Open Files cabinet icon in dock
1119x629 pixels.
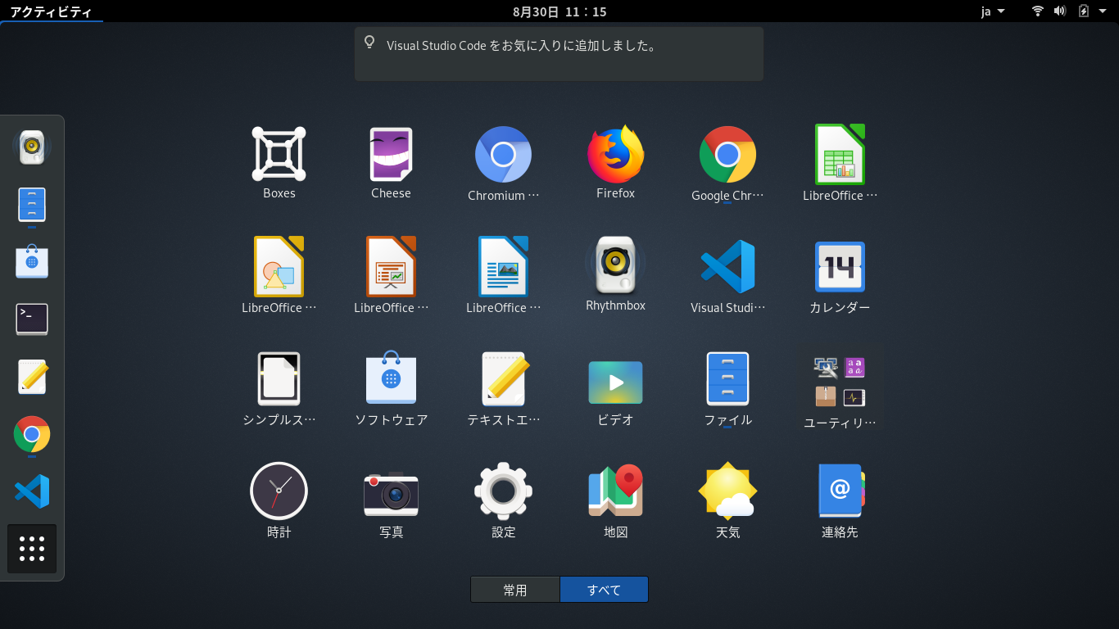pos(32,205)
